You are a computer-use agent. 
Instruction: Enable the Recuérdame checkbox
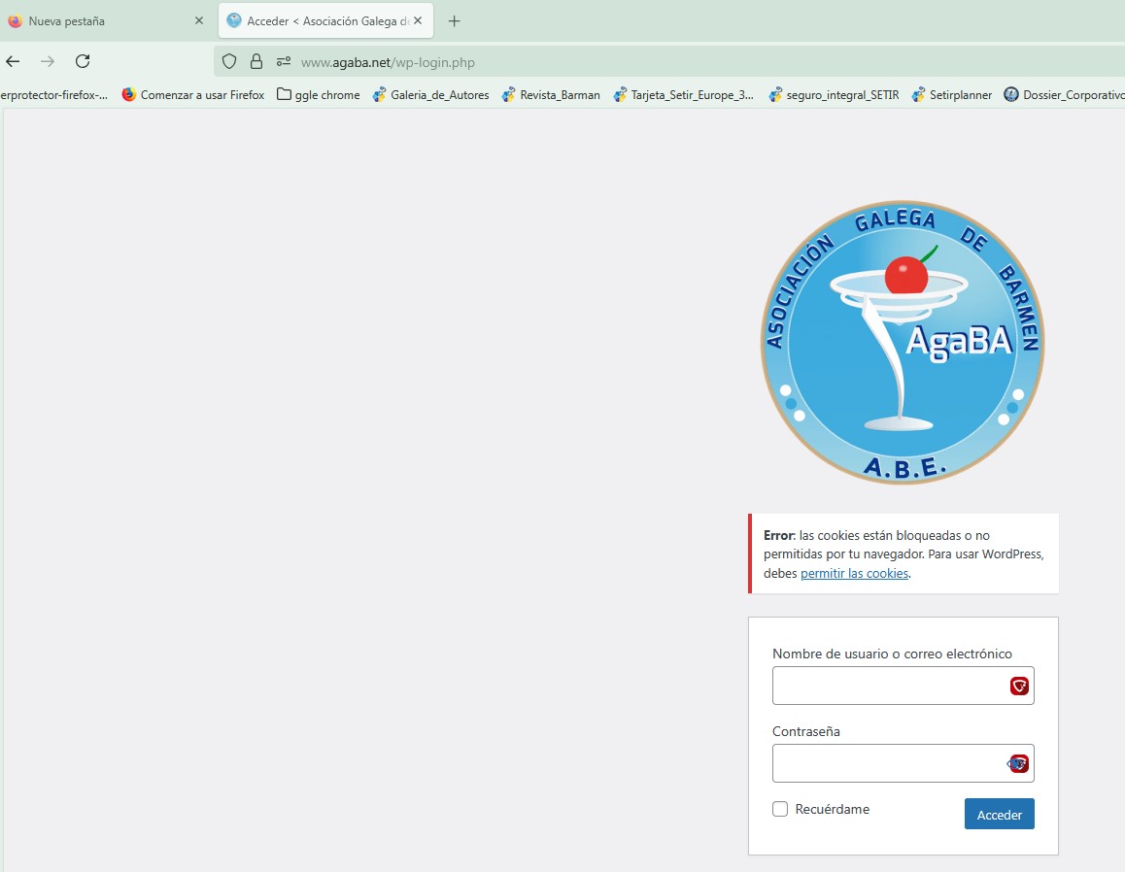780,809
